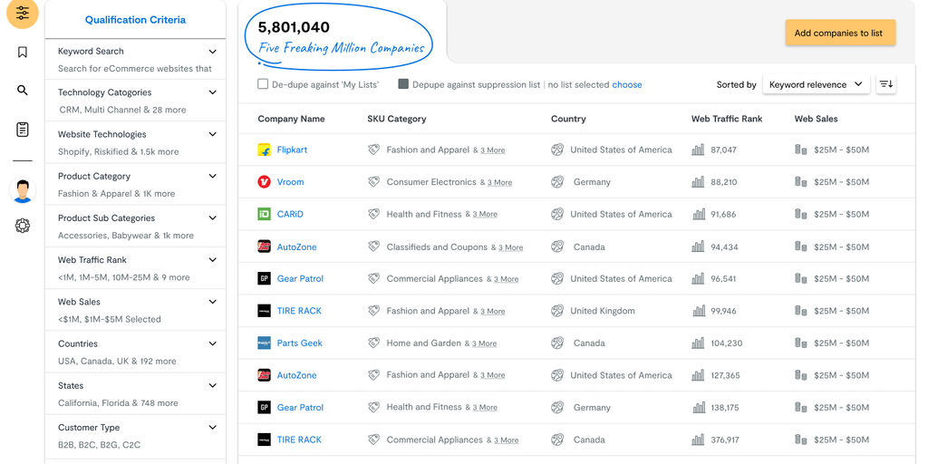
Task: Click the bookmark icon in left sidebar
Action: 23,52
